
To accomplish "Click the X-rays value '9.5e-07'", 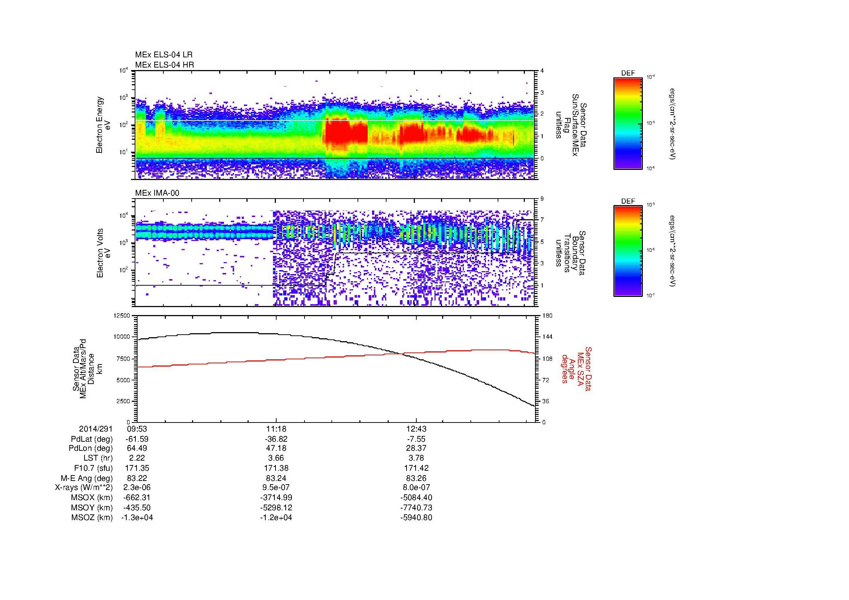I will tap(276, 487).
